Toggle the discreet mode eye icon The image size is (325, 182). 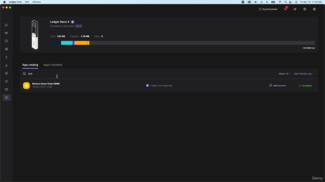click(x=295, y=9)
